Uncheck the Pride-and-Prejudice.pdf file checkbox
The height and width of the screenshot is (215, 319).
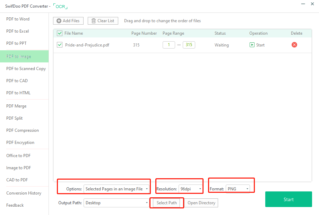[x=60, y=45]
